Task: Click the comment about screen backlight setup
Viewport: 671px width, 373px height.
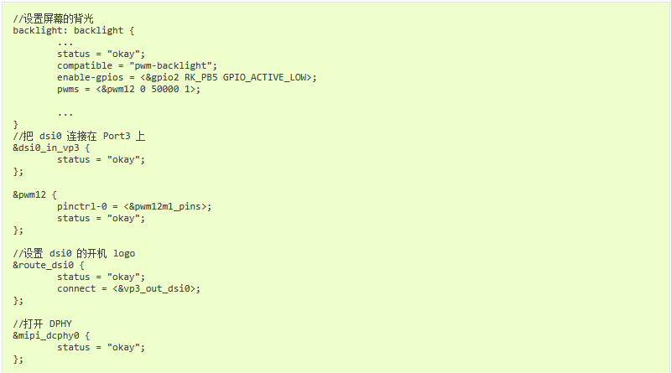Action: coord(53,18)
